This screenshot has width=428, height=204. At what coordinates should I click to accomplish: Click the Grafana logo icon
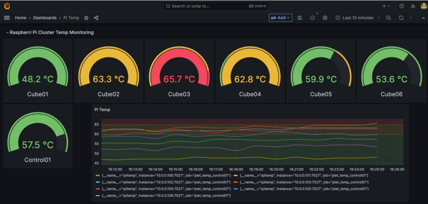coord(7,6)
